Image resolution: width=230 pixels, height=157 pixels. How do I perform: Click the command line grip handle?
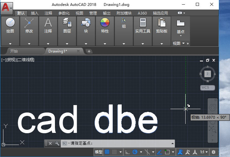click(46, 143)
